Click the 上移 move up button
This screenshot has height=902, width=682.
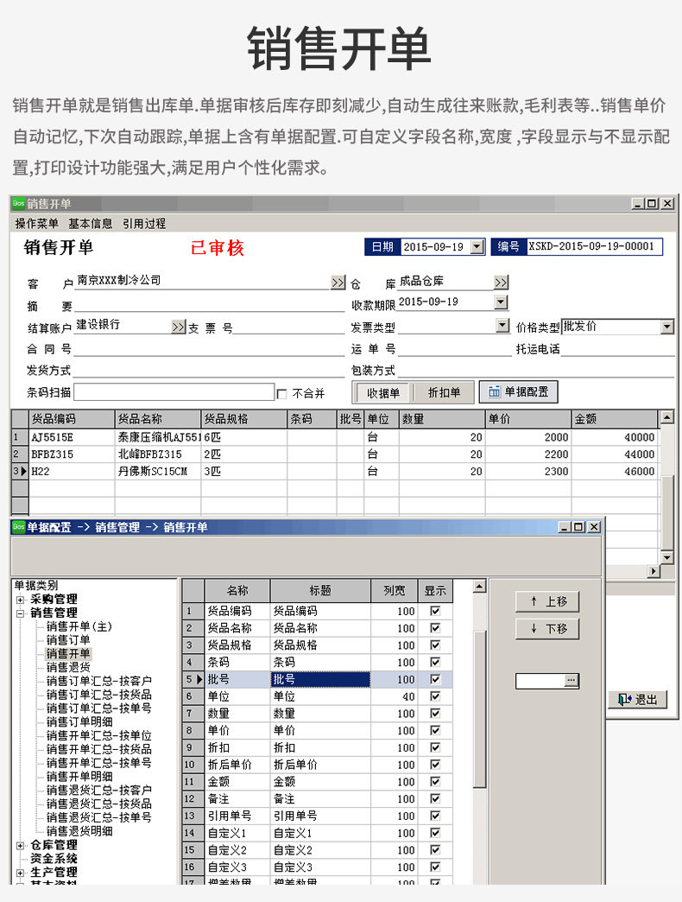pos(547,601)
